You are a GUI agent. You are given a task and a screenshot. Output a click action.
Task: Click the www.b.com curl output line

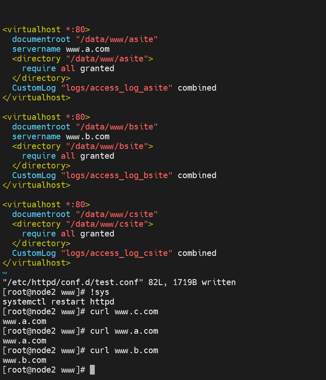pos(25,360)
